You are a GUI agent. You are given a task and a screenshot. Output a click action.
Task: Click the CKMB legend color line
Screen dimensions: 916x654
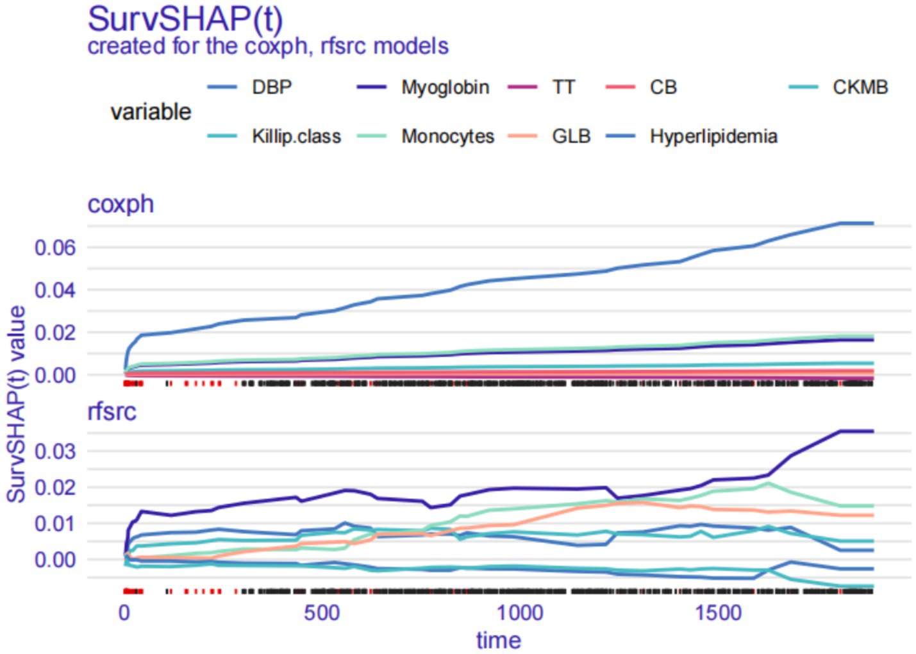(803, 87)
